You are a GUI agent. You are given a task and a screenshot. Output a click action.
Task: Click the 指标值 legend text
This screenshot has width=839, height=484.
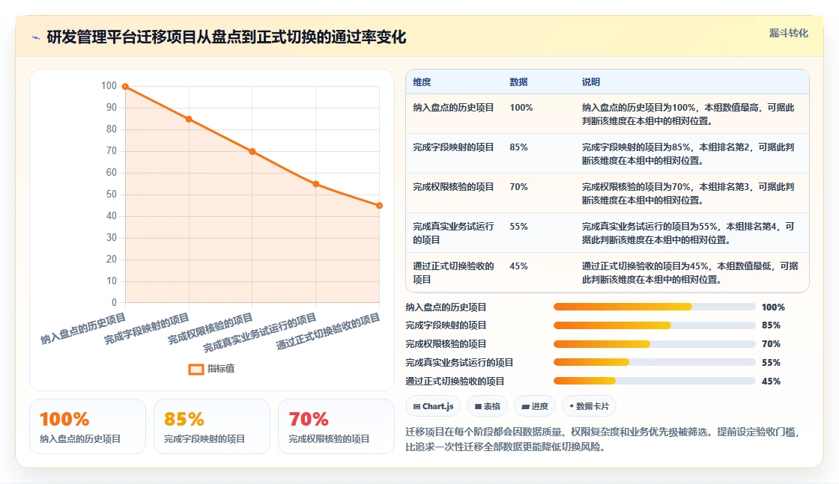(x=221, y=369)
